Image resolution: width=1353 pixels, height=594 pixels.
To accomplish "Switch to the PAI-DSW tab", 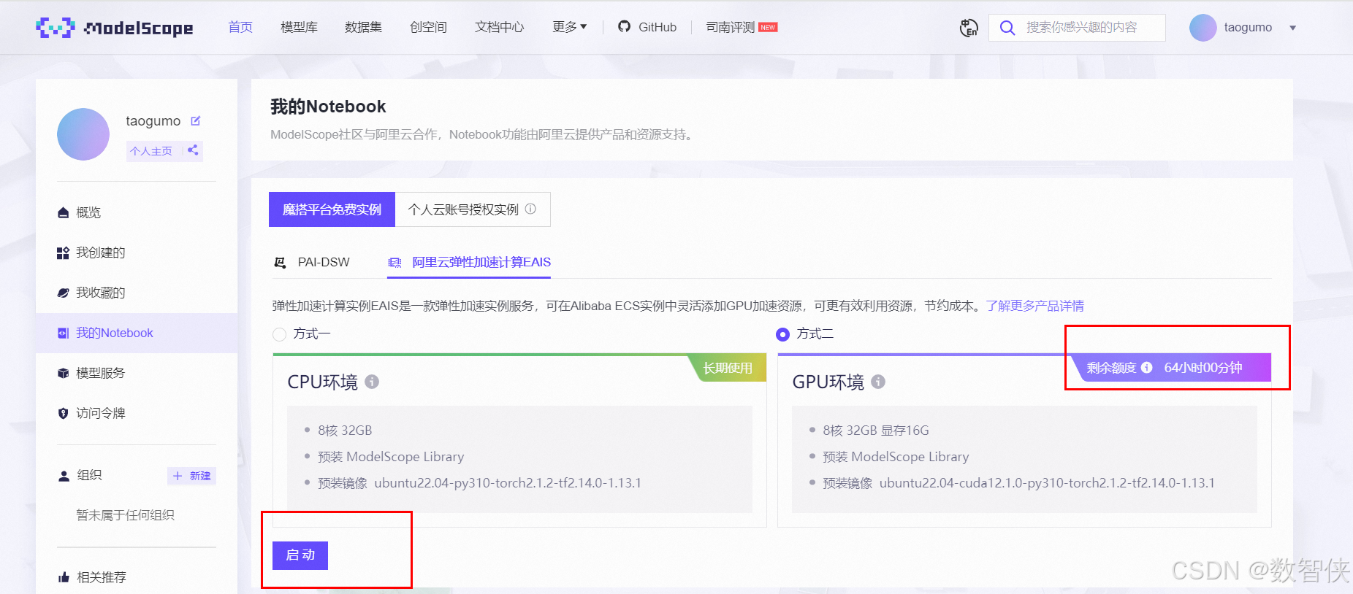I will point(312,263).
